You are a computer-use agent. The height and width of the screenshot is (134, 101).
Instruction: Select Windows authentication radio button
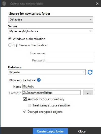tap(10, 39)
